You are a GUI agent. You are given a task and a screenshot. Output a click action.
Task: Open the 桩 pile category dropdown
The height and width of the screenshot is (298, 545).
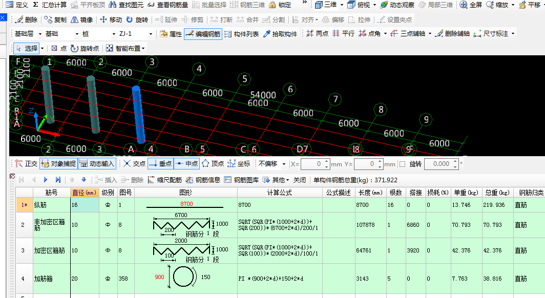point(114,34)
